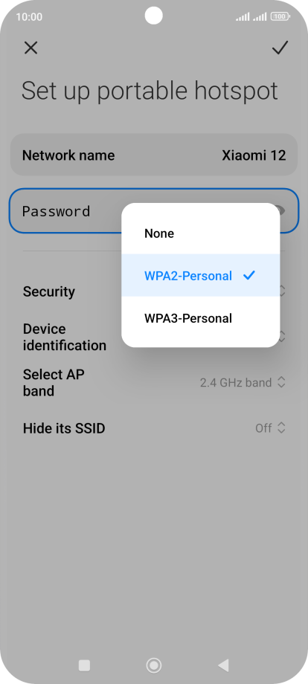The height and width of the screenshot is (684, 308).
Task: Confirm settings with the checkmark icon
Action: (280, 48)
